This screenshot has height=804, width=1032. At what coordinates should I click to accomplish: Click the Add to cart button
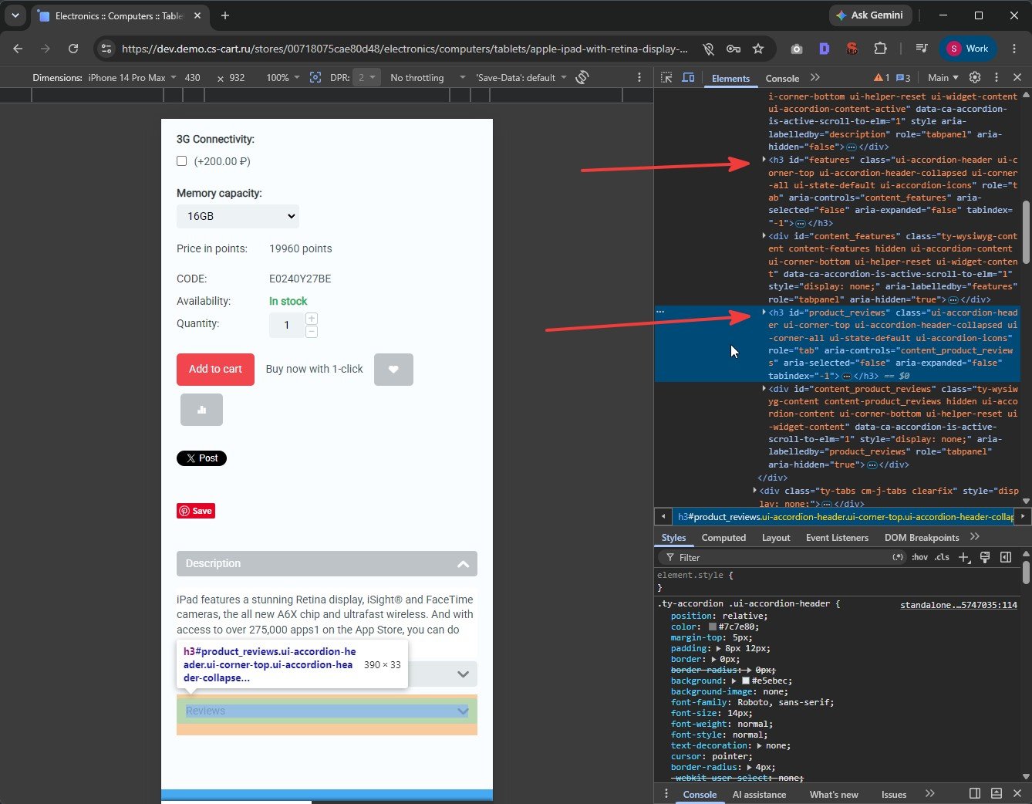point(215,370)
